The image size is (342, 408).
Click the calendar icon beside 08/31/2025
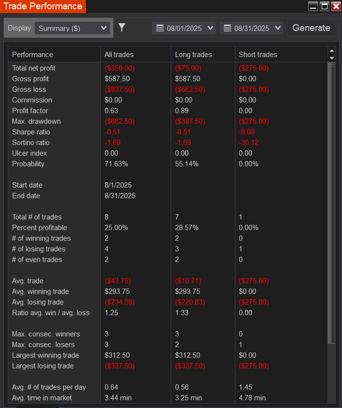227,29
